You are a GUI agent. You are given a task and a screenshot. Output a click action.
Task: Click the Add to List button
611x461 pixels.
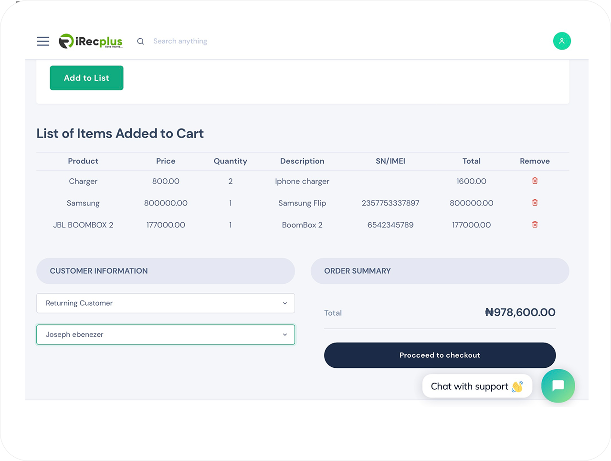pos(86,78)
